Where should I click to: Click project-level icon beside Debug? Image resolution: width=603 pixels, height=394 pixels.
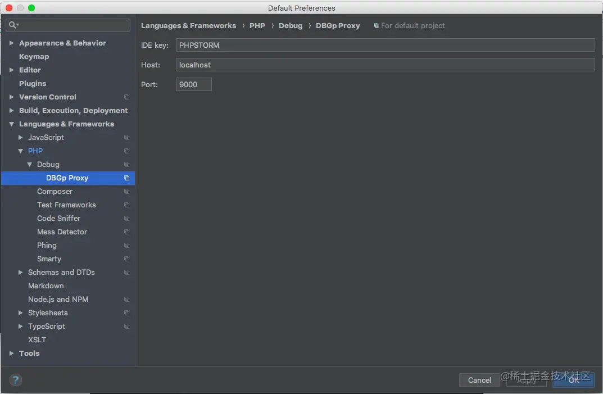coord(126,164)
